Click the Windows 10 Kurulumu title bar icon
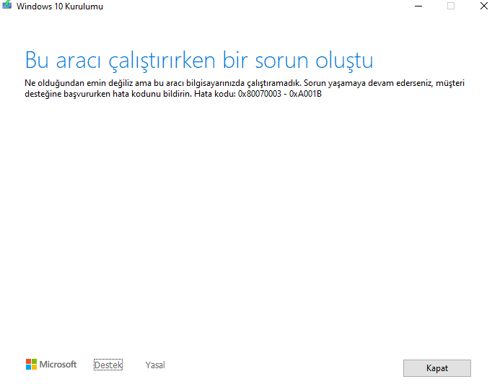Image resolution: width=492 pixels, height=387 pixels. (x=6, y=5)
